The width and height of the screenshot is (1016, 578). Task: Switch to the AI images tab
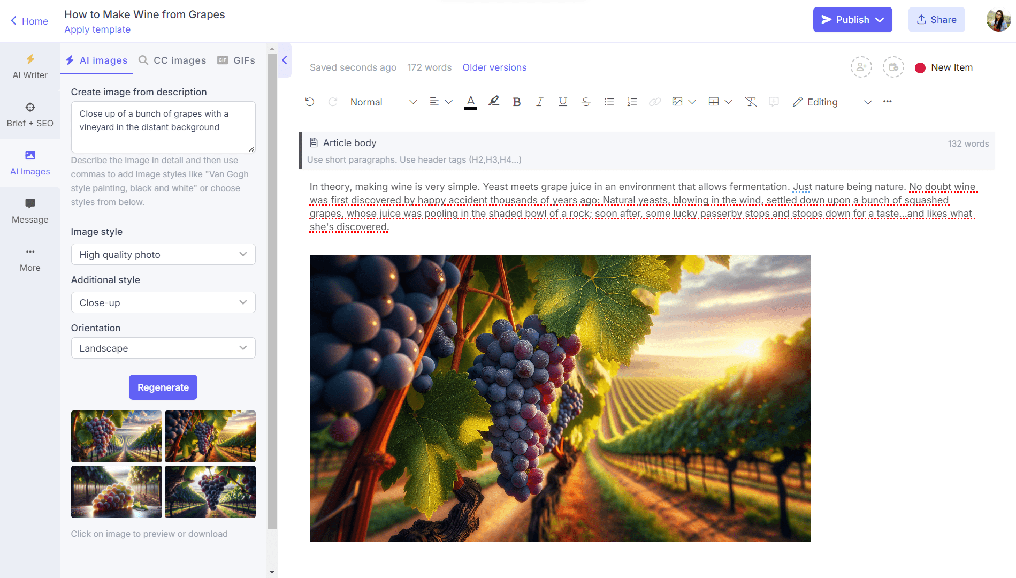coord(97,60)
